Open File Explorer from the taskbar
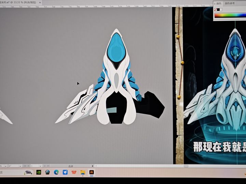The height and width of the screenshot is (184, 246). coord(83,172)
